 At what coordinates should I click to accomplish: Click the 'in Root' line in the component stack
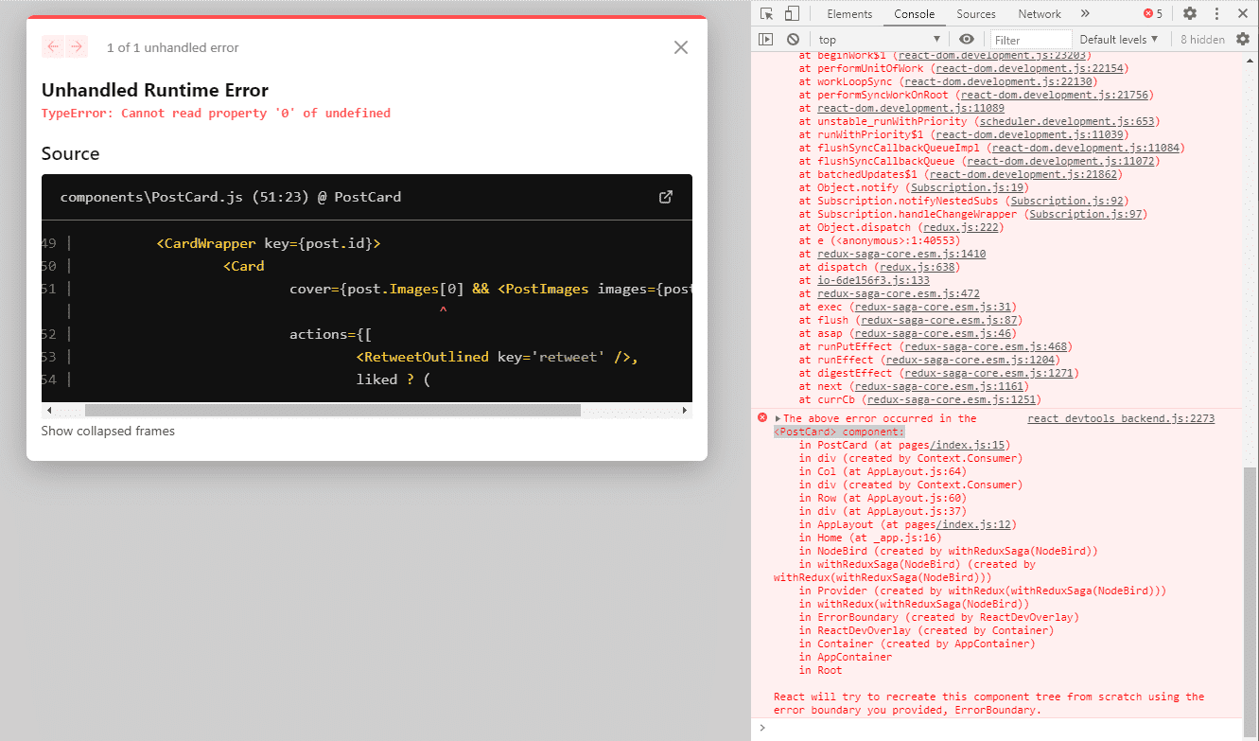coord(820,670)
